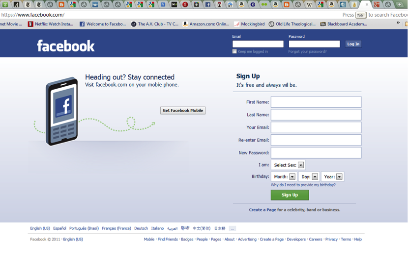
Task: Switch to the italic 'A' favicon tab
Action: (x=16, y=4)
